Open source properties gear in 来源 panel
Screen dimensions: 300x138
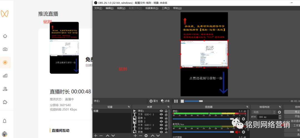click(x=146, y=136)
